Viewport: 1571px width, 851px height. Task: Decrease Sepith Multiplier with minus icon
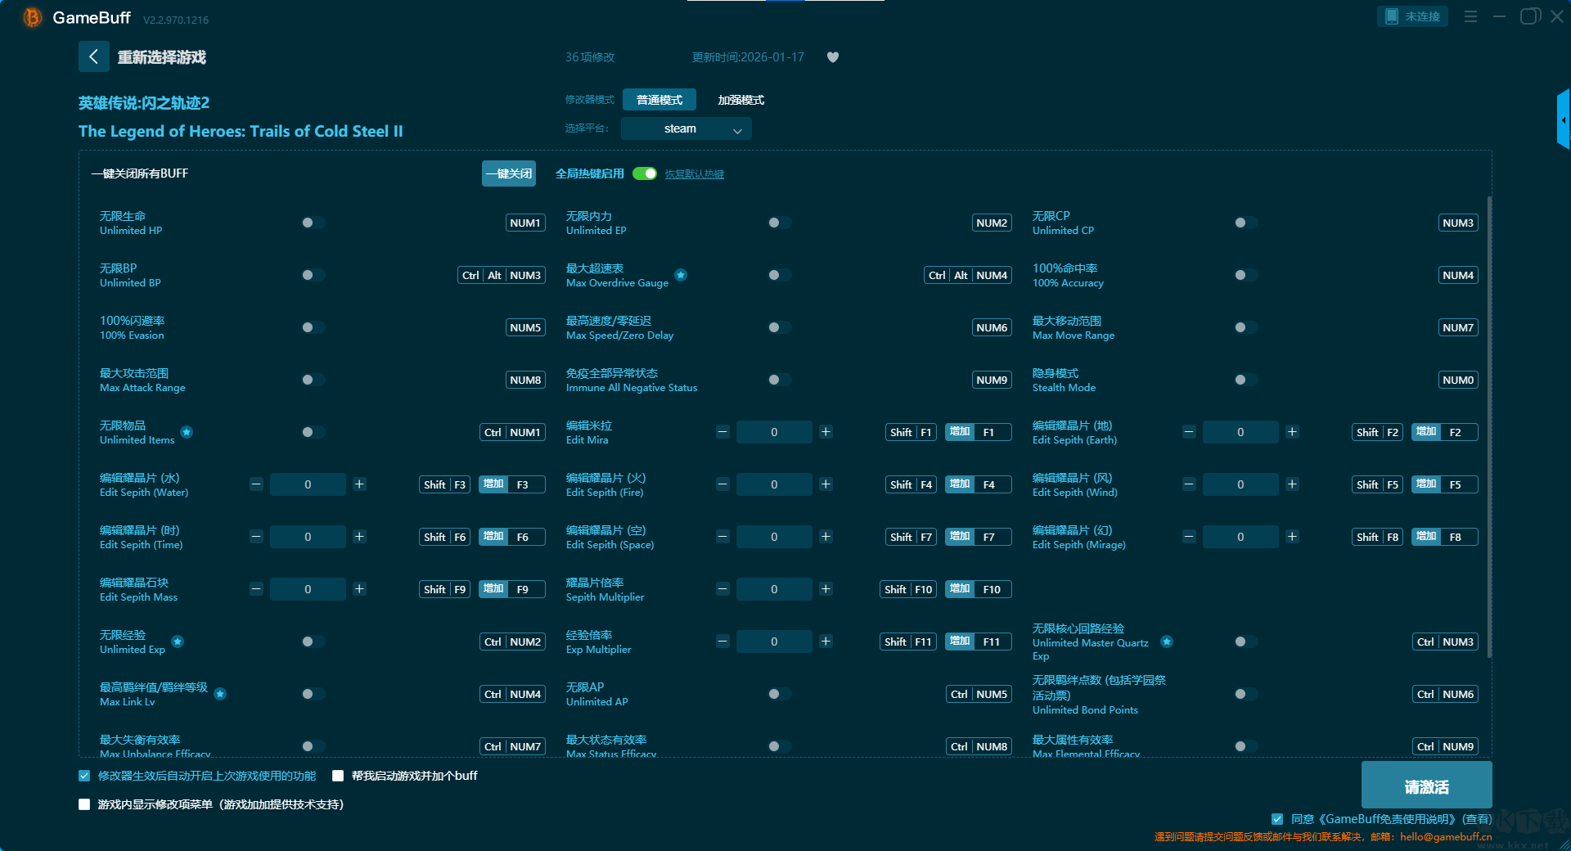(722, 589)
